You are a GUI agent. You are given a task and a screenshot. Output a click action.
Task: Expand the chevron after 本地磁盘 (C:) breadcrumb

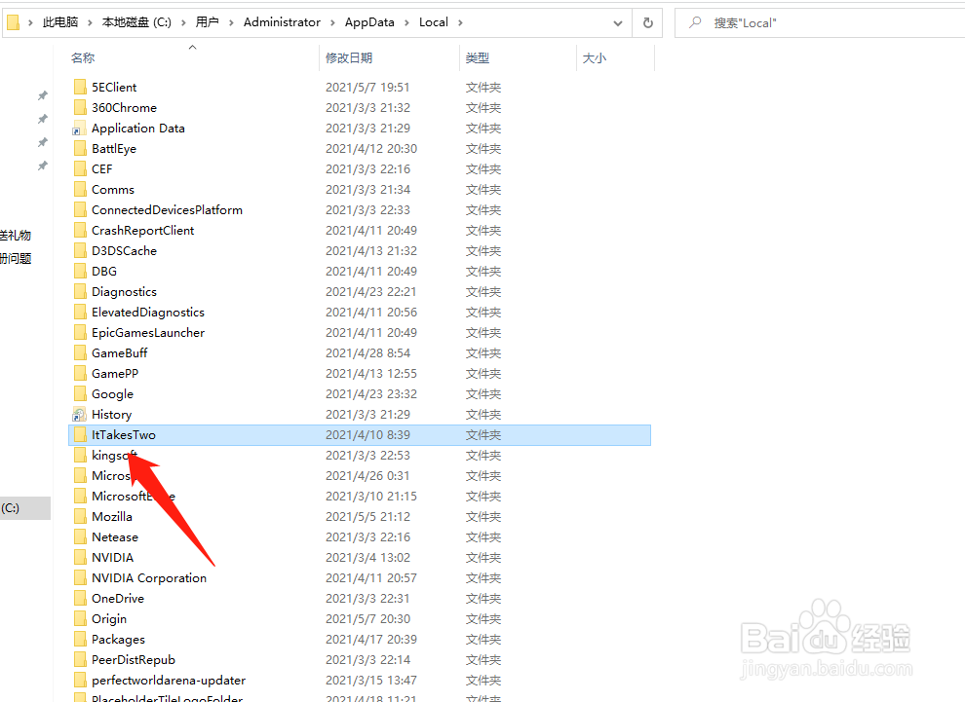pyautogui.click(x=183, y=22)
